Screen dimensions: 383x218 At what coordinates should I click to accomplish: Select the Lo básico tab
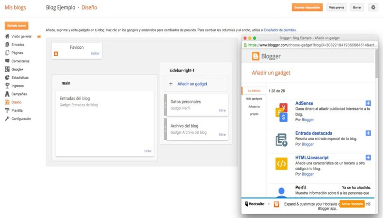(254, 91)
